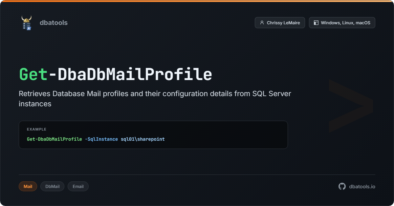
Task: Click the sql01\sharepoint value in example
Action: point(142,139)
